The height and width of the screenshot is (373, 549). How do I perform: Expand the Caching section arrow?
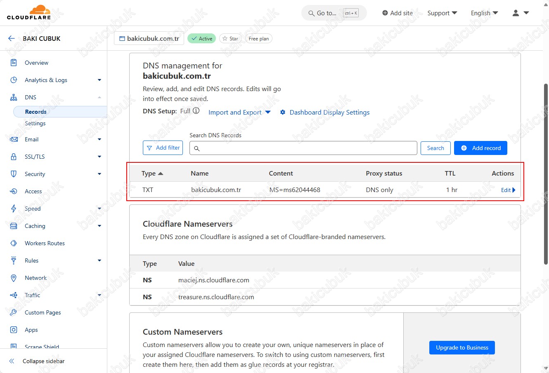pyautogui.click(x=99, y=226)
